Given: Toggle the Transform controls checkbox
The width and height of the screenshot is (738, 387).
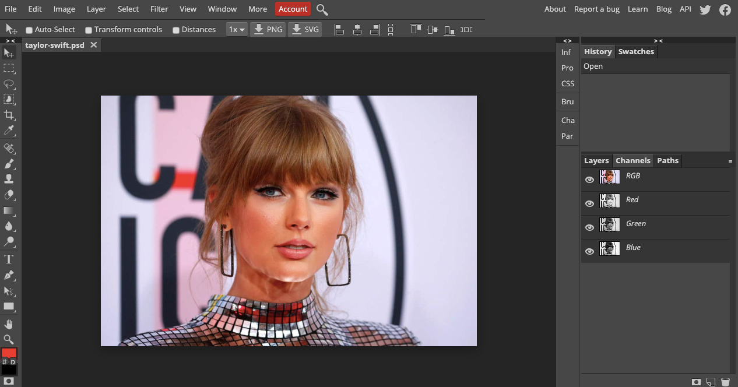Looking at the screenshot, I should [x=89, y=30].
